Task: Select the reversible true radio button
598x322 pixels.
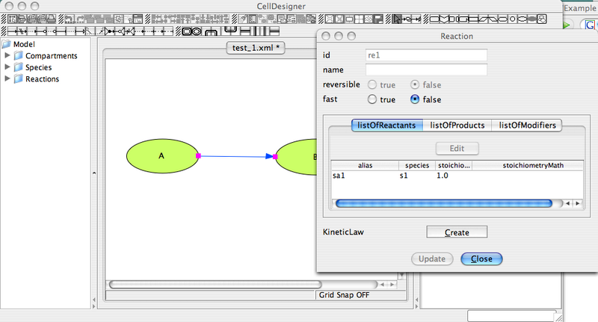Action: (372, 84)
